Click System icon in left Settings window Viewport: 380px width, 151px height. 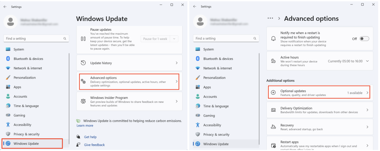8,49
